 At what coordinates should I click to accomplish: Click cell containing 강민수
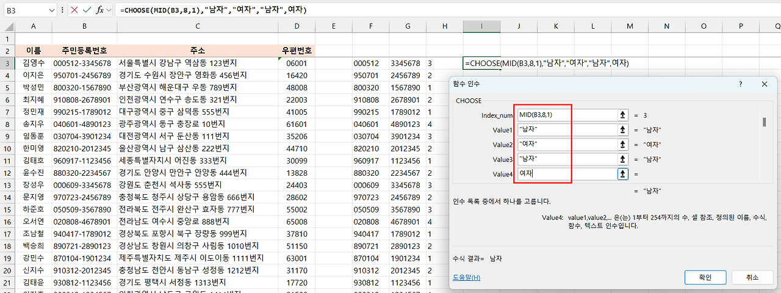tap(32, 259)
